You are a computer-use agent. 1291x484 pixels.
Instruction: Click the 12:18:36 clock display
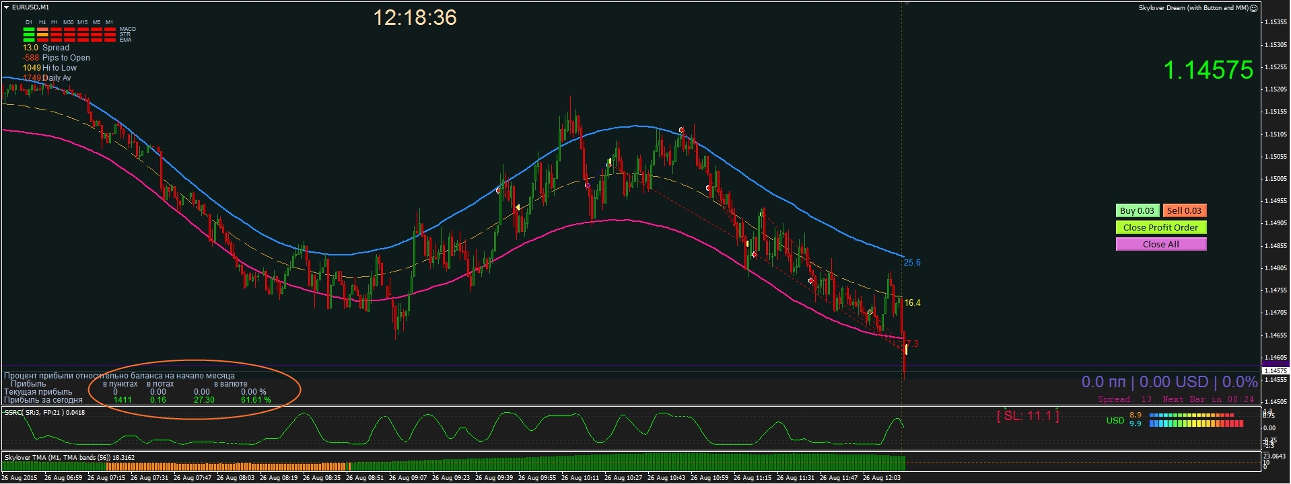(x=415, y=17)
